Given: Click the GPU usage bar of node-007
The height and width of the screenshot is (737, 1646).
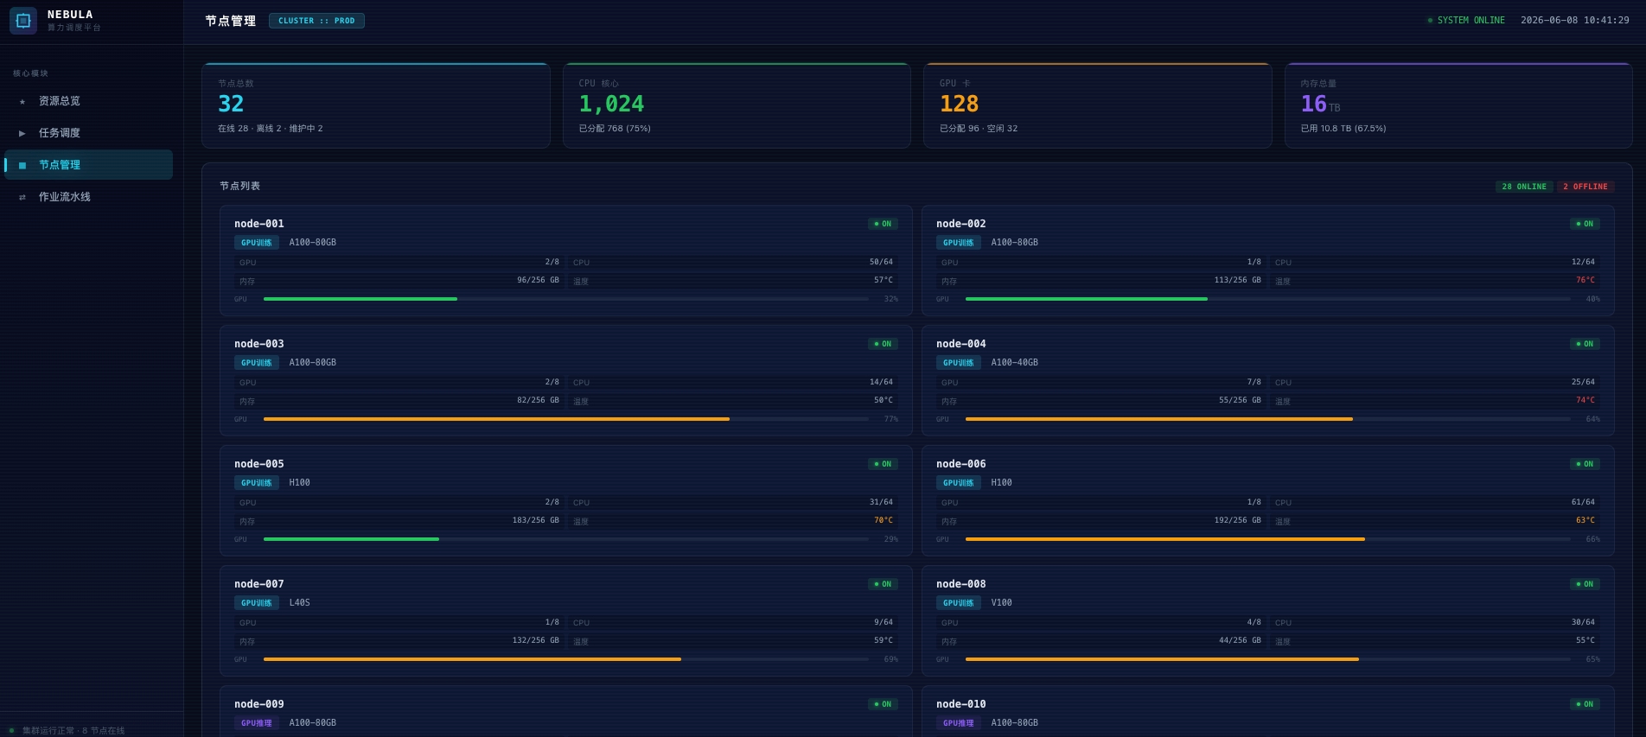Looking at the screenshot, I should [566, 659].
